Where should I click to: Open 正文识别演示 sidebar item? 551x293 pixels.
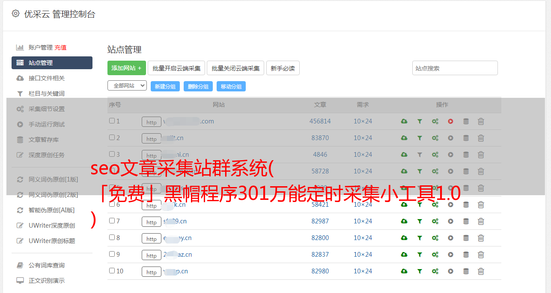click(47, 281)
